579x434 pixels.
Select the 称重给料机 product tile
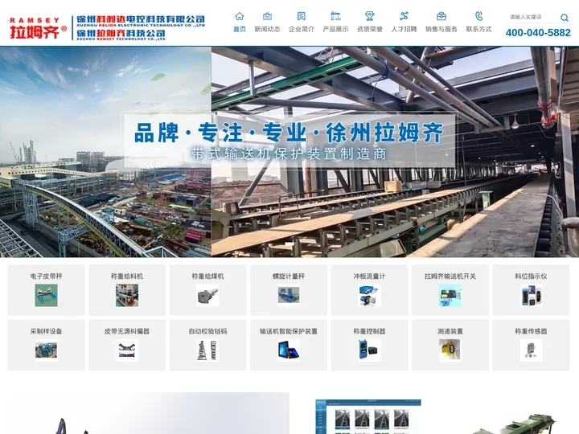tap(127, 289)
